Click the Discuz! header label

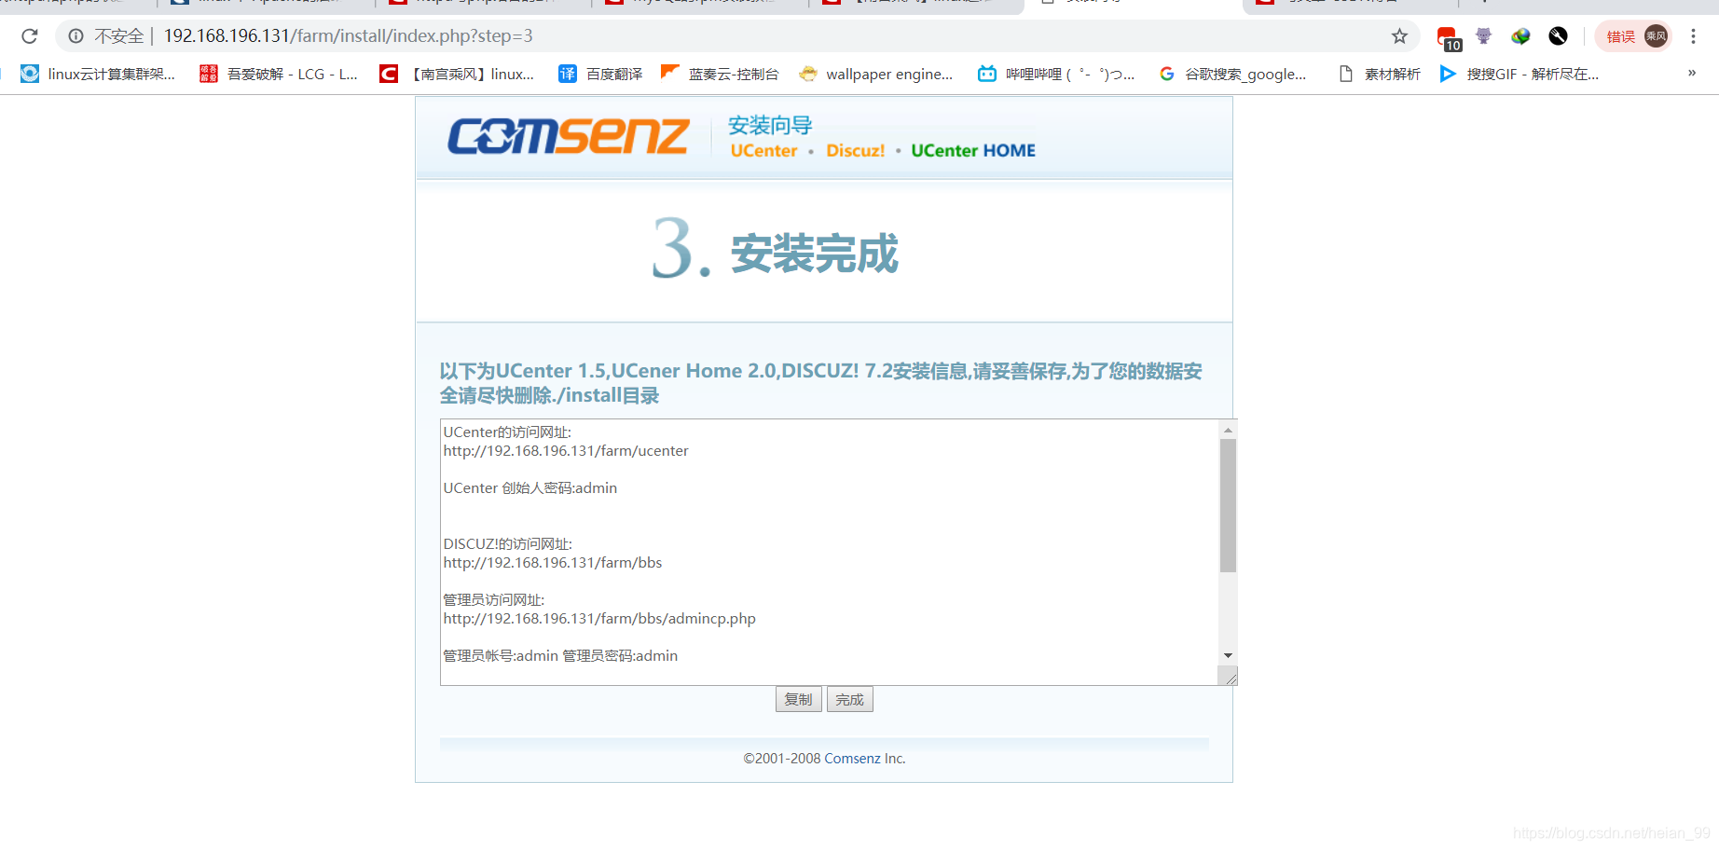(x=856, y=151)
